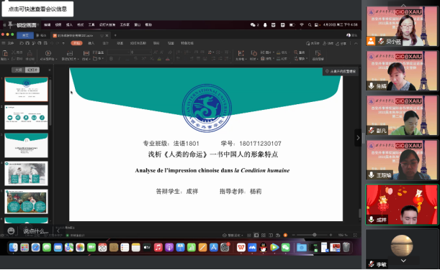Open the Music app in the dock
440x270 pixels.
click(x=158, y=247)
